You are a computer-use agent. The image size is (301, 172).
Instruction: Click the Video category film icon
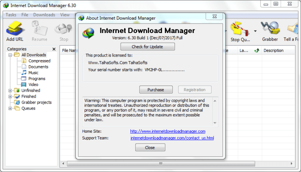[x=24, y=84]
